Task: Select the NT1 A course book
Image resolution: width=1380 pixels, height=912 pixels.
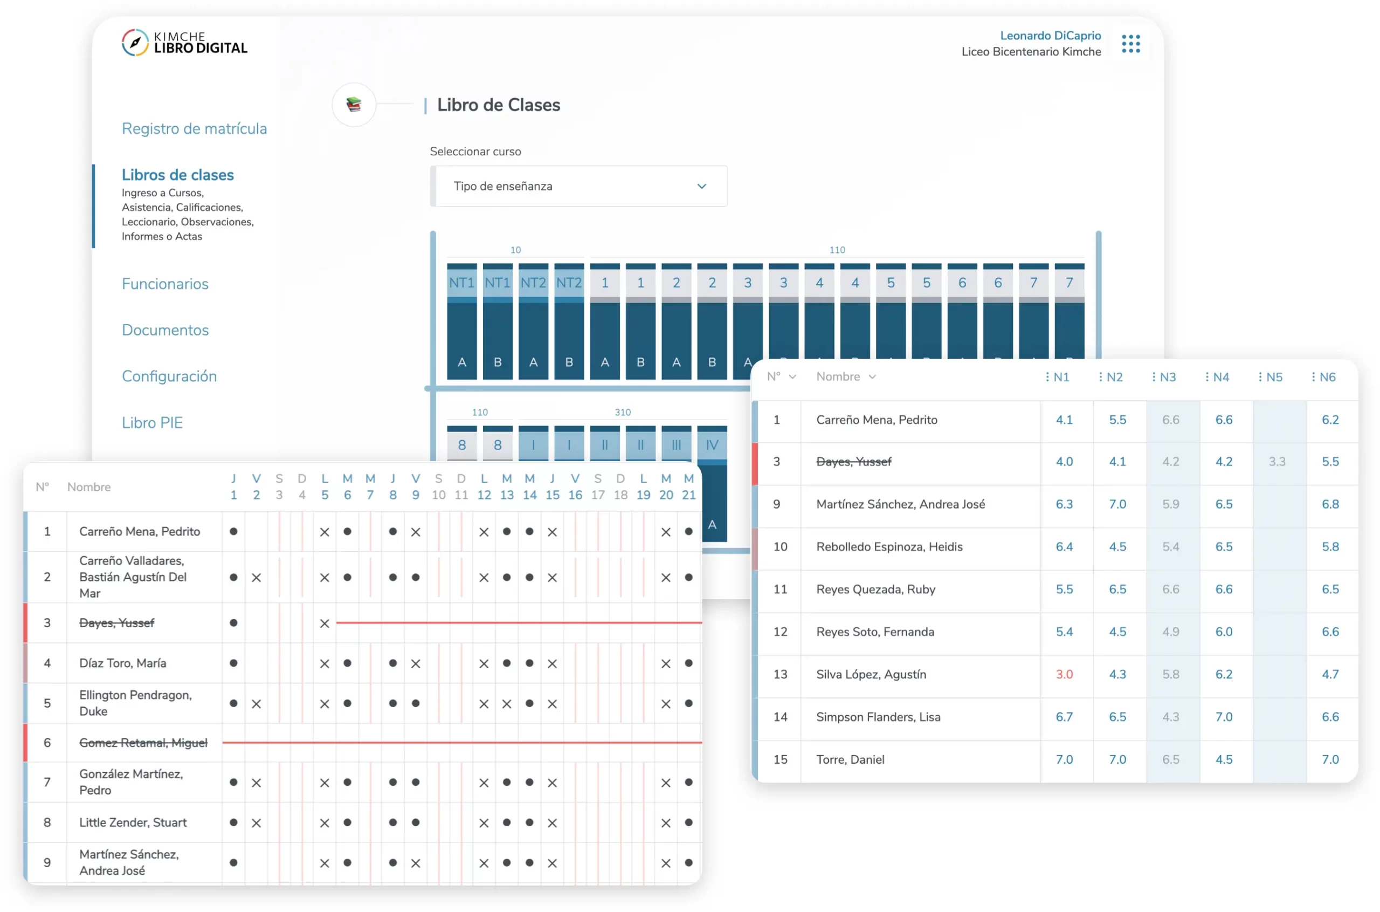Action: [461, 321]
